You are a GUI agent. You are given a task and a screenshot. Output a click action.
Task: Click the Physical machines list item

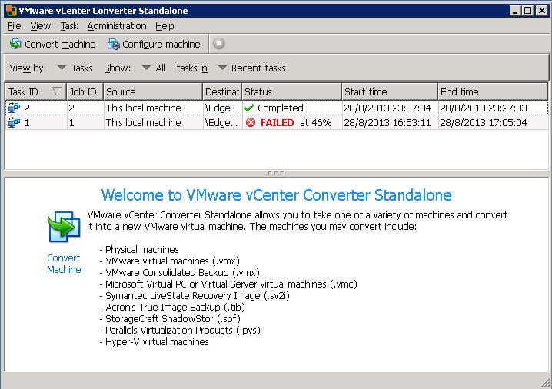pos(139,250)
